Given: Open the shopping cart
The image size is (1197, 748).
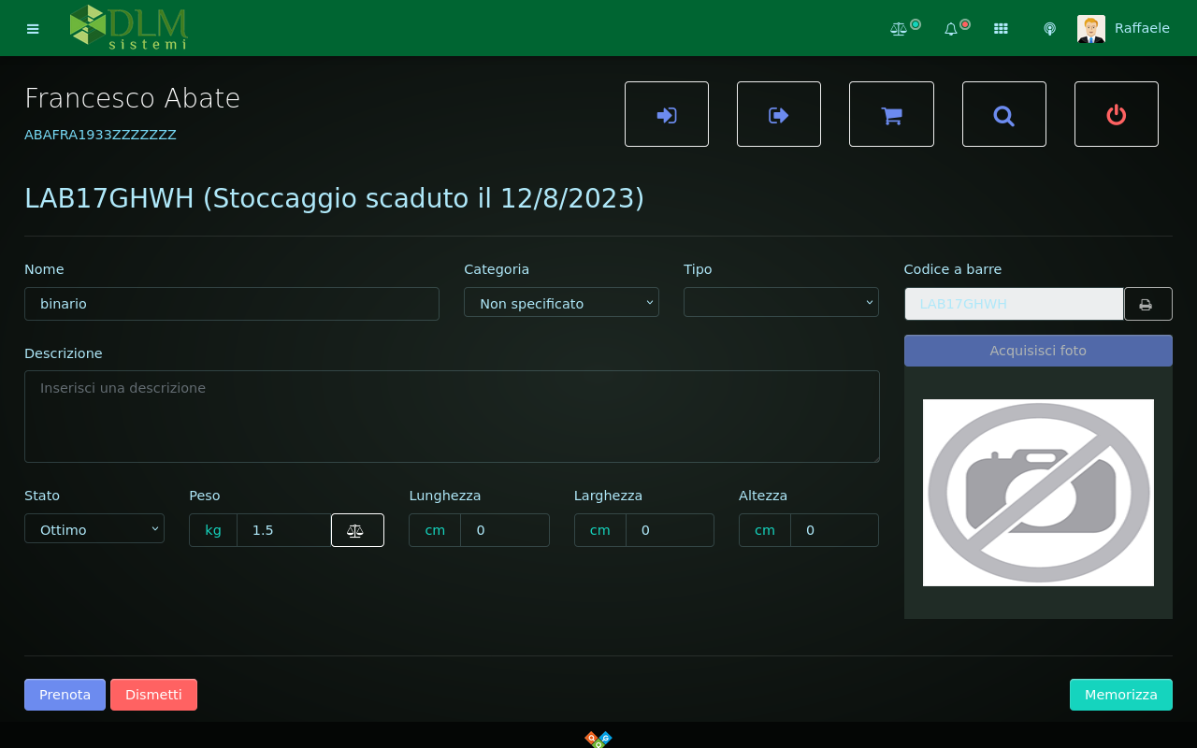Looking at the screenshot, I should (891, 115).
